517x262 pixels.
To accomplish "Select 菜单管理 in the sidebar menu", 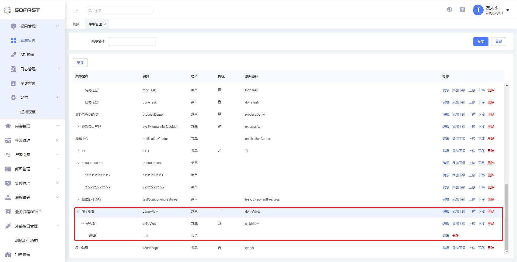I will click(x=28, y=40).
